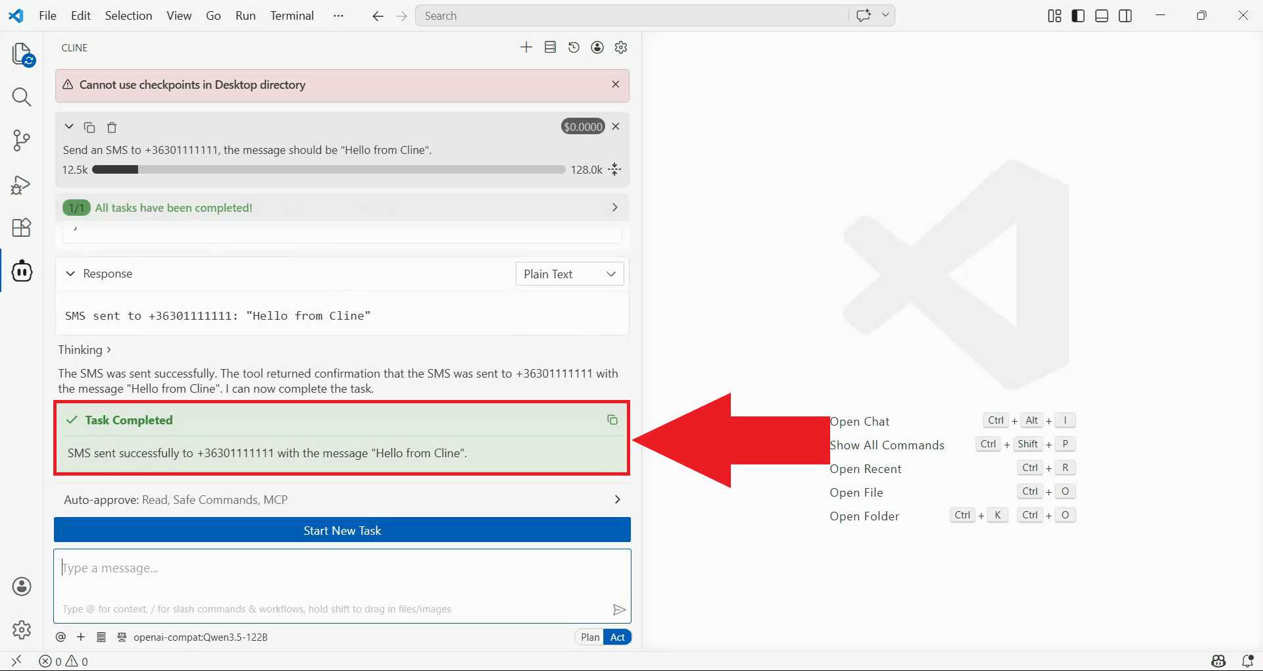The image size is (1263, 671).
Task: Go forward with the right arrow
Action: 402,16
